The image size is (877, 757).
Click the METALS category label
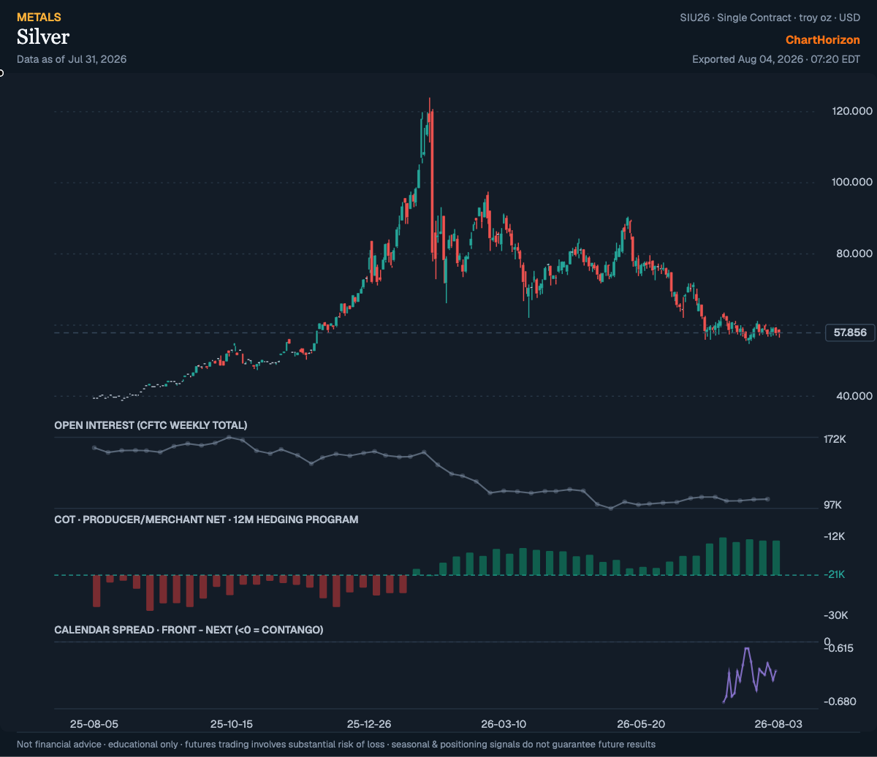(x=39, y=17)
